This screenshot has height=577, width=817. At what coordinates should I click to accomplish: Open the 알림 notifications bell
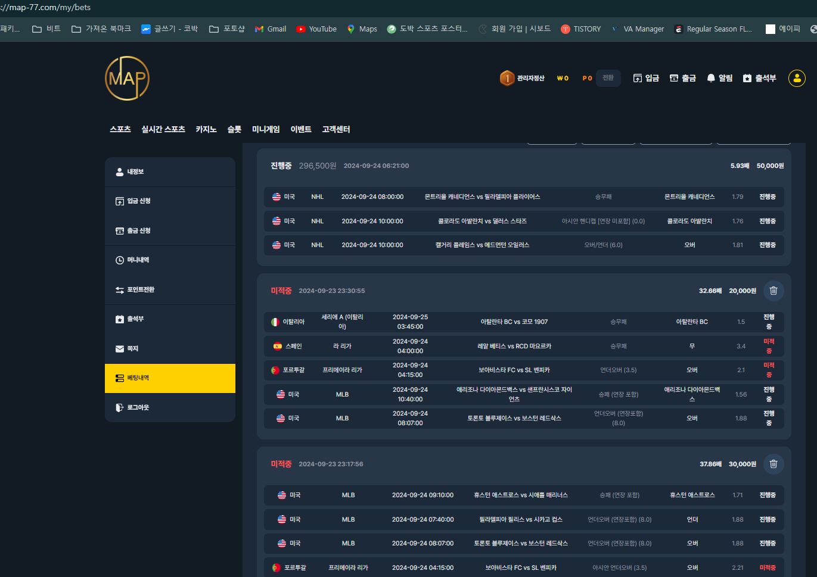(720, 78)
